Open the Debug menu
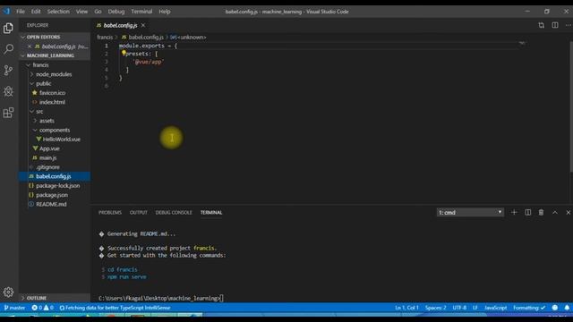Image resolution: width=573 pixels, height=322 pixels. [x=116, y=12]
